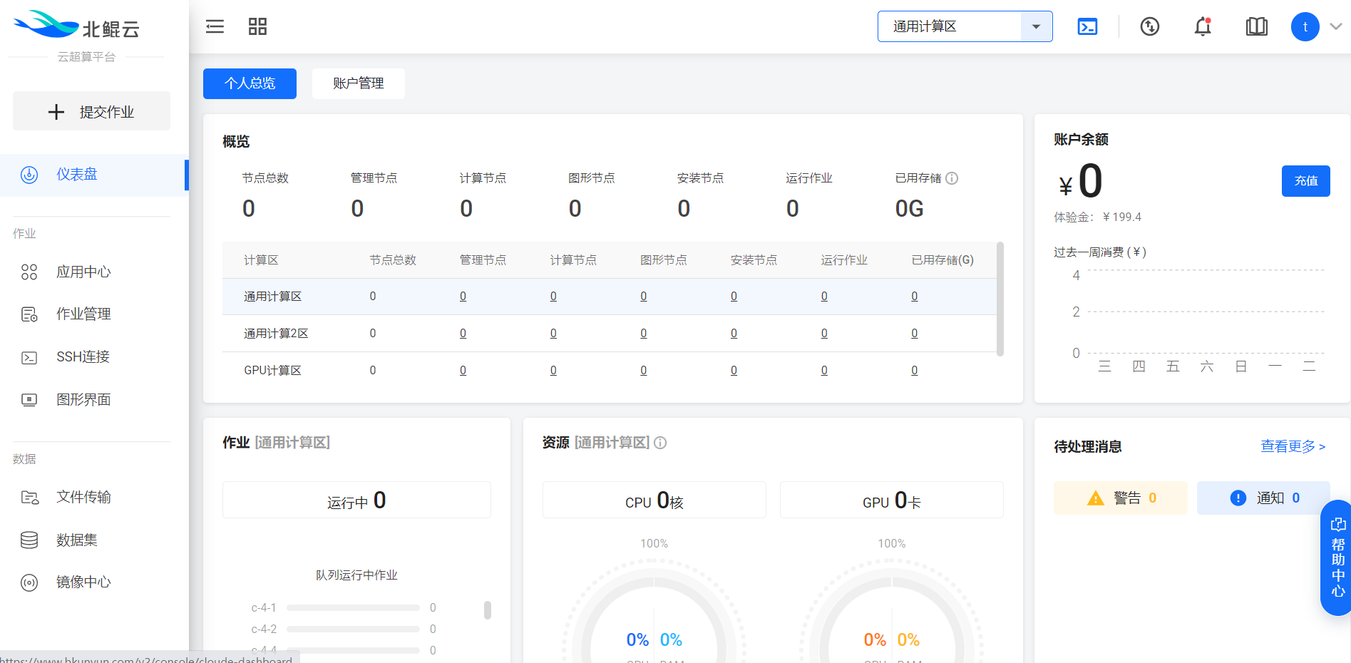Click the c-4-1 queue progress bar
Image resolution: width=1351 pixels, height=663 pixels.
tap(353, 608)
